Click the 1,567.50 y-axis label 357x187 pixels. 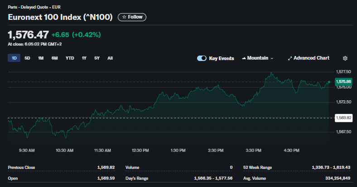click(x=343, y=132)
